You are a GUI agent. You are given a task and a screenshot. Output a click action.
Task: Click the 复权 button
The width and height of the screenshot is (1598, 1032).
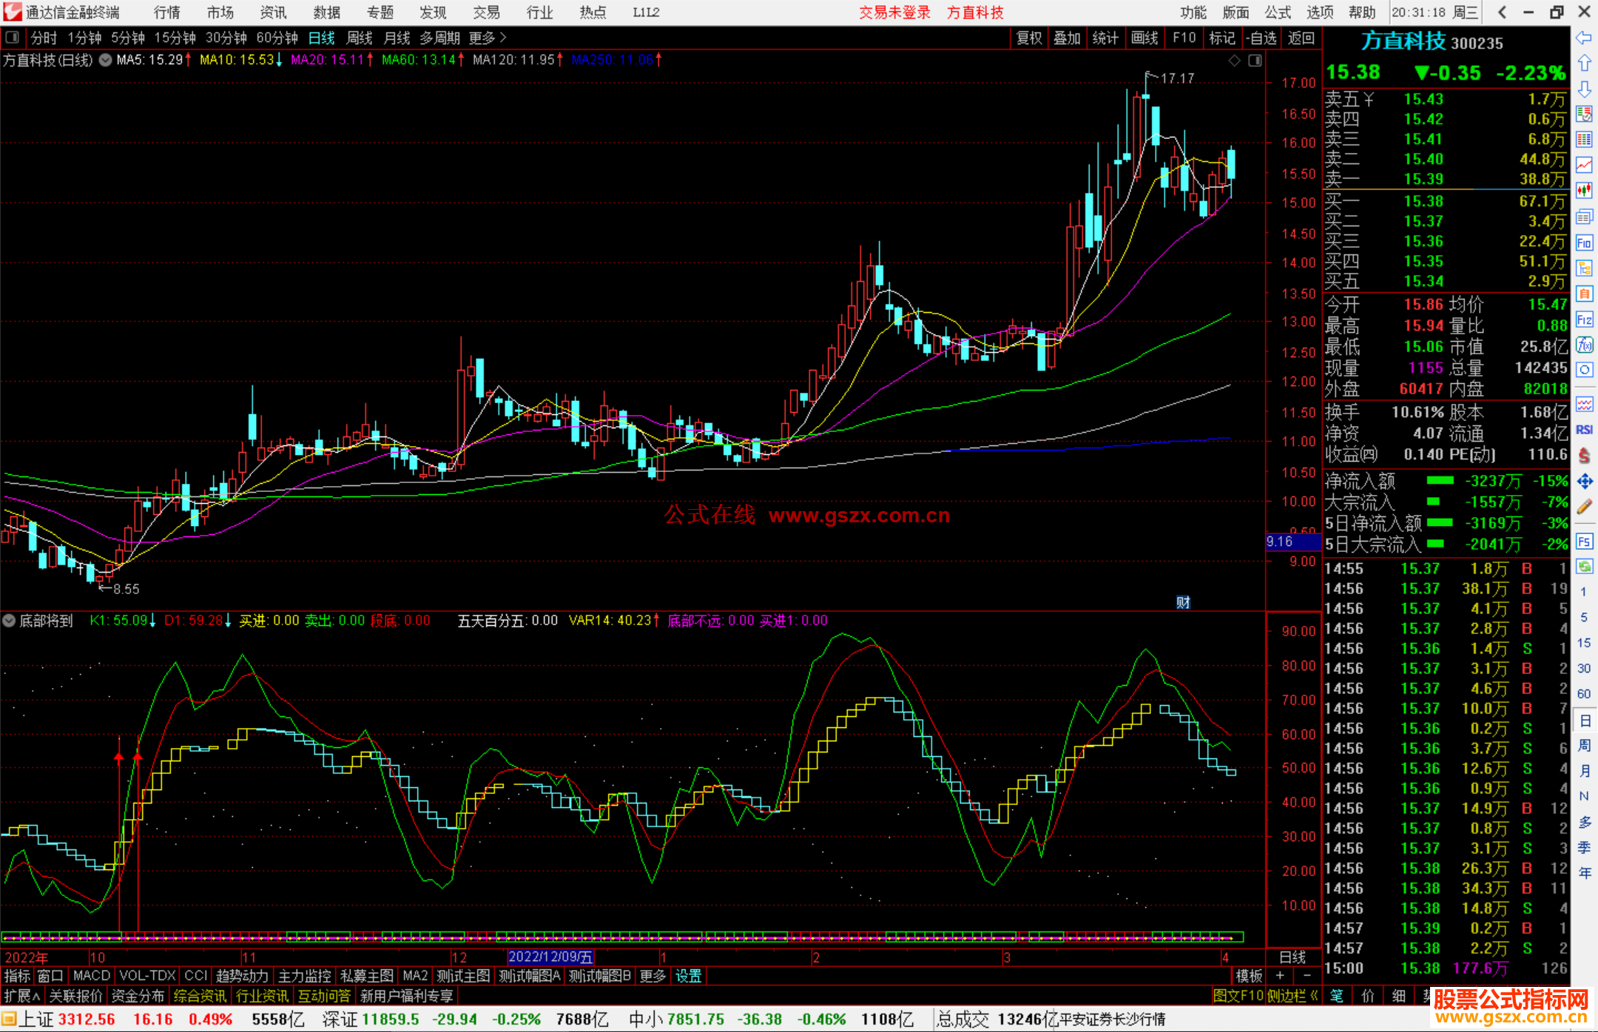click(x=1029, y=38)
